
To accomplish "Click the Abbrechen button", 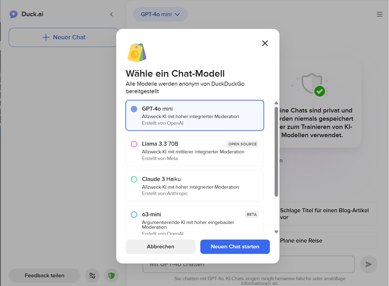I will [160, 247].
